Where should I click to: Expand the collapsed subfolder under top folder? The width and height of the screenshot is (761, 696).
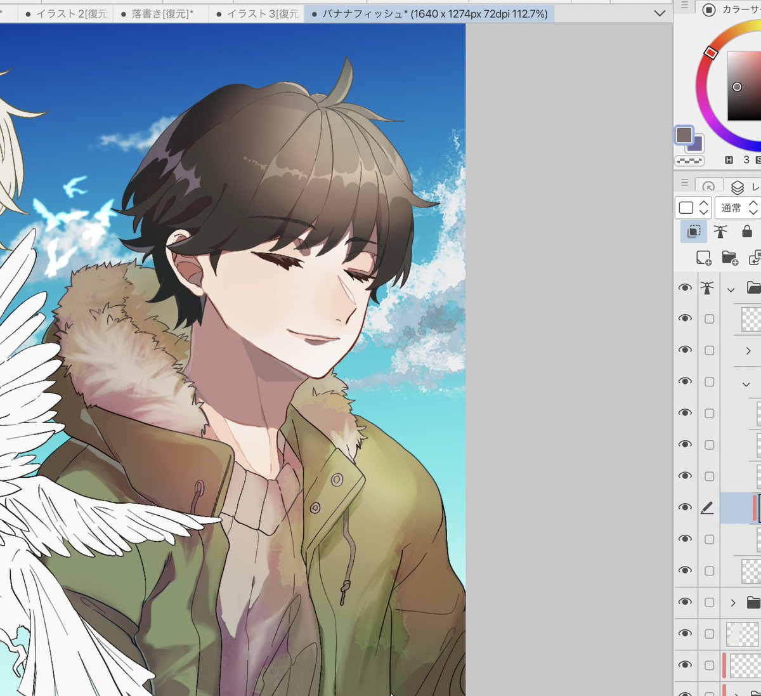[748, 351]
